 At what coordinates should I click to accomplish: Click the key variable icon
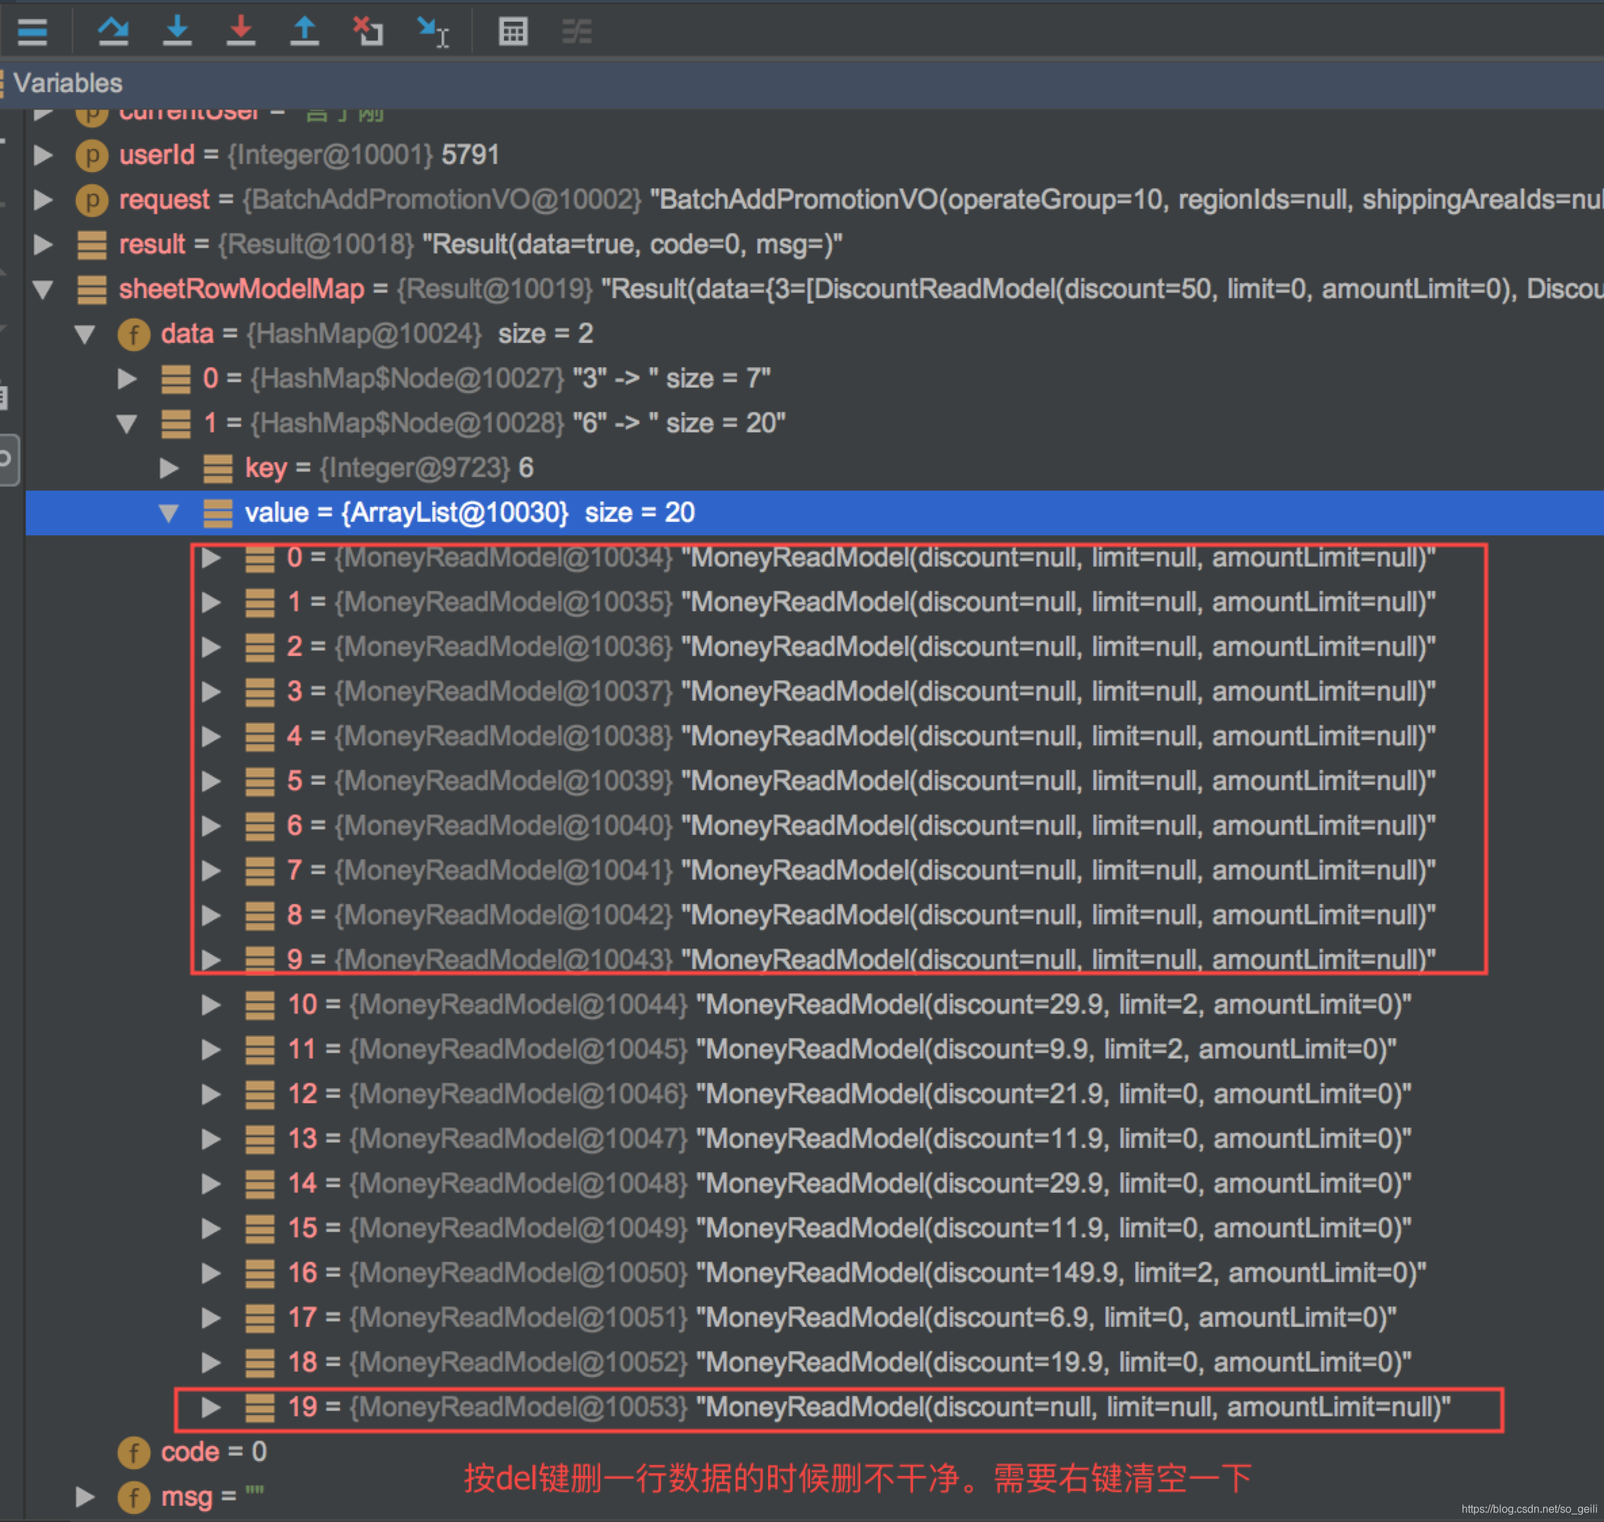[217, 468]
